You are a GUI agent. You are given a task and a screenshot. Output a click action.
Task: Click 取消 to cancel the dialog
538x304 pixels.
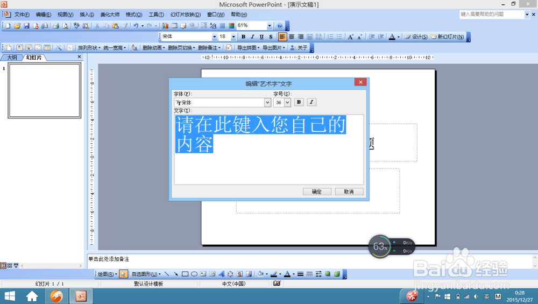point(349,192)
